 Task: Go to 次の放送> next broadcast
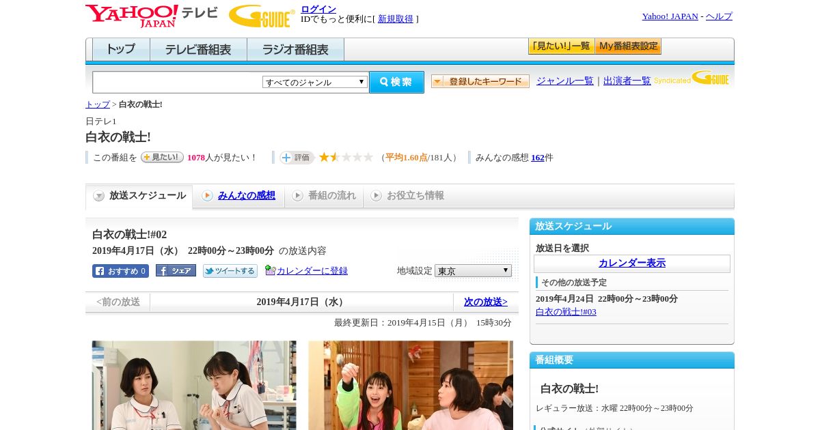(x=486, y=302)
